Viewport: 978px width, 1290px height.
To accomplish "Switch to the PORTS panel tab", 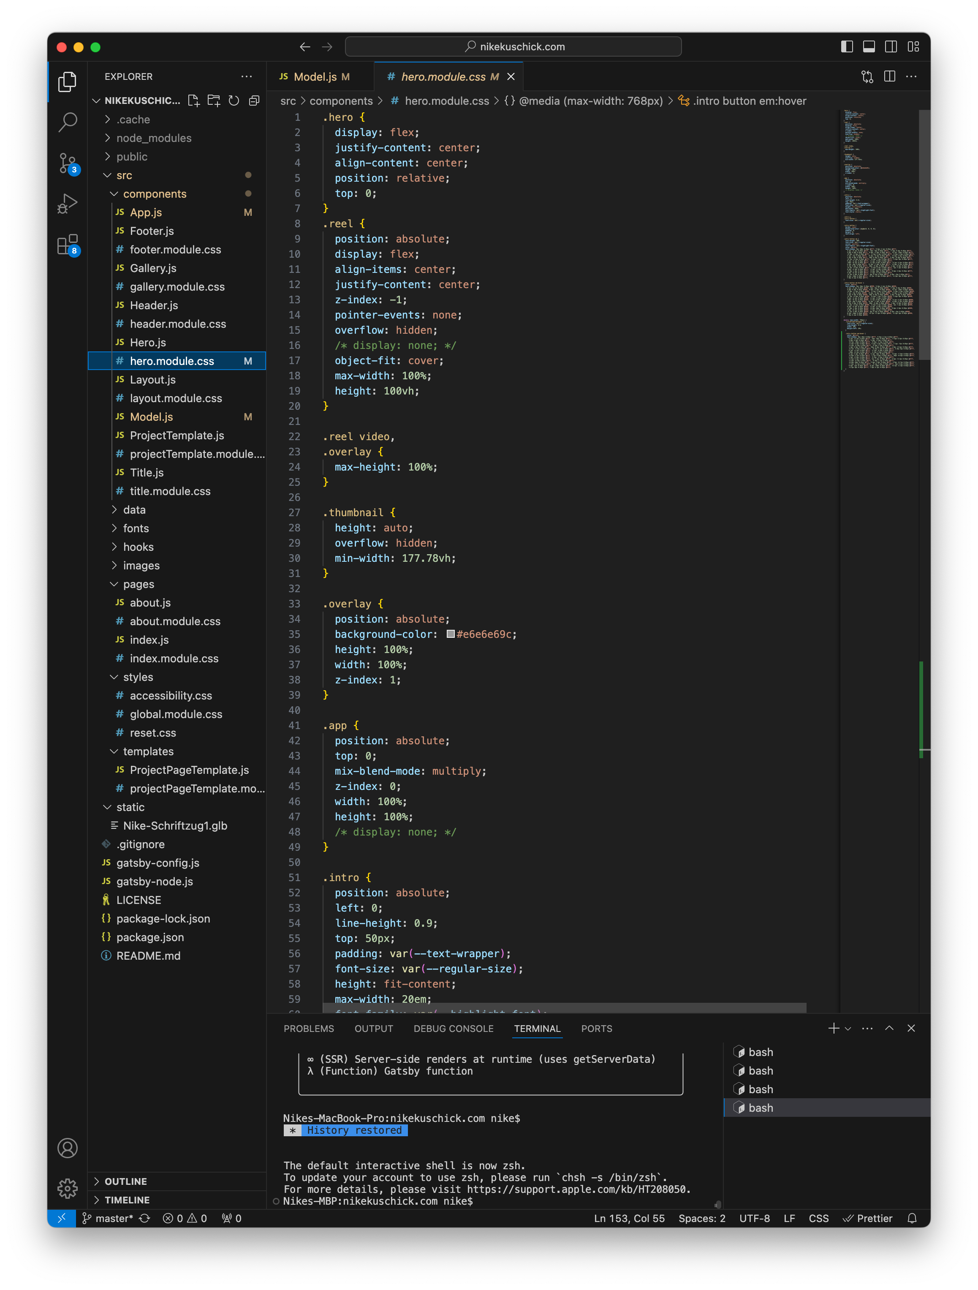I will click(x=597, y=1029).
